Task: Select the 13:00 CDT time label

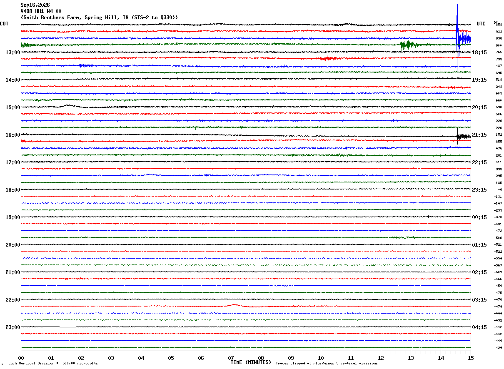Action: point(13,52)
